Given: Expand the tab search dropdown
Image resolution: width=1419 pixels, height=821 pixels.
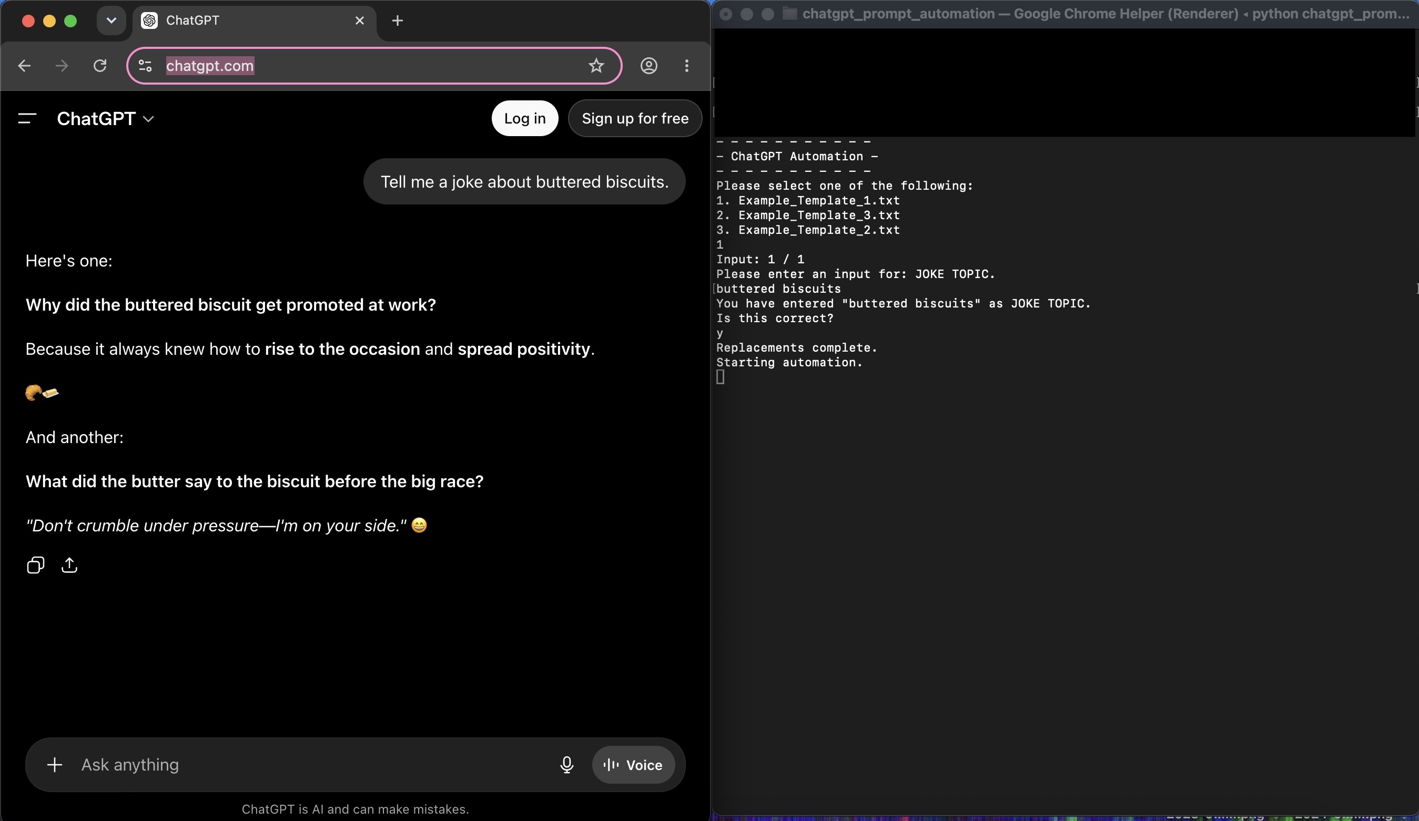Looking at the screenshot, I should [x=111, y=21].
